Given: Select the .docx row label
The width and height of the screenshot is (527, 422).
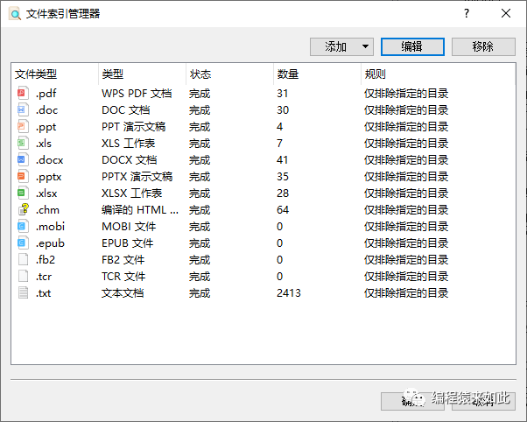Looking at the screenshot, I should (x=49, y=160).
